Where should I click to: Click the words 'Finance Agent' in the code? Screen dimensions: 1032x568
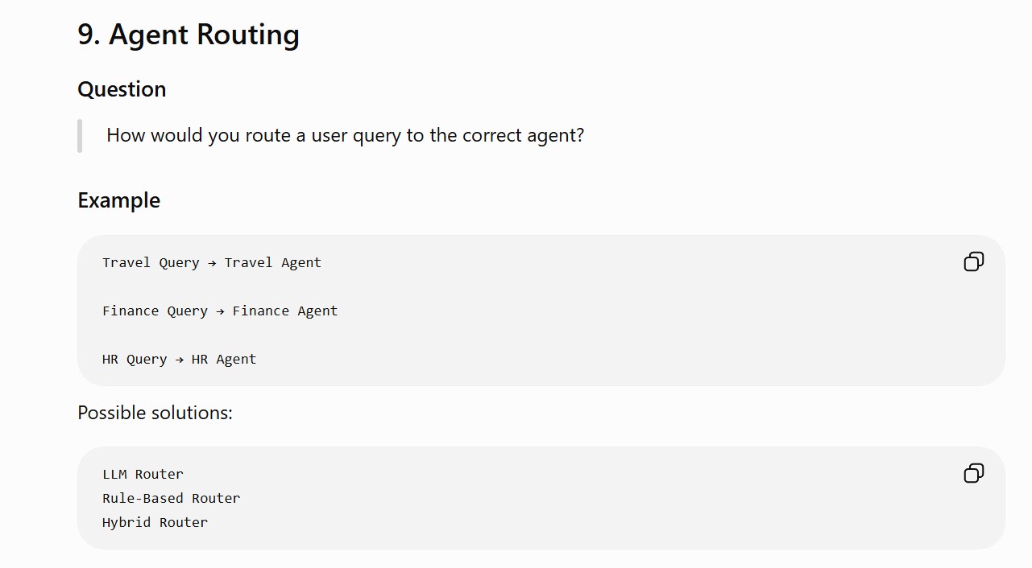click(285, 311)
